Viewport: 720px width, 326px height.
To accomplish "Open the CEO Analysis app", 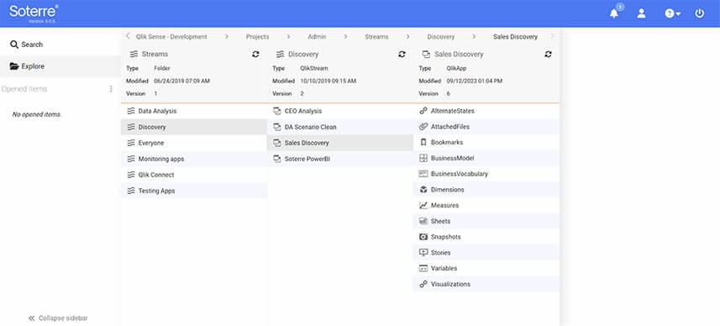I will (x=339, y=111).
